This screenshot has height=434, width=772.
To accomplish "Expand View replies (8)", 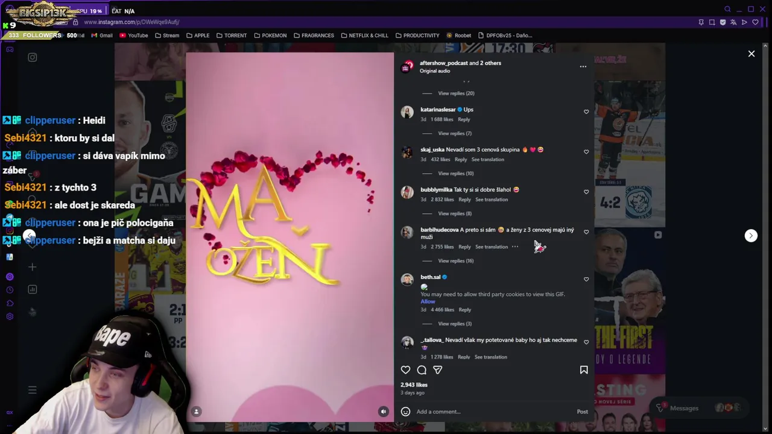I will (455, 213).
